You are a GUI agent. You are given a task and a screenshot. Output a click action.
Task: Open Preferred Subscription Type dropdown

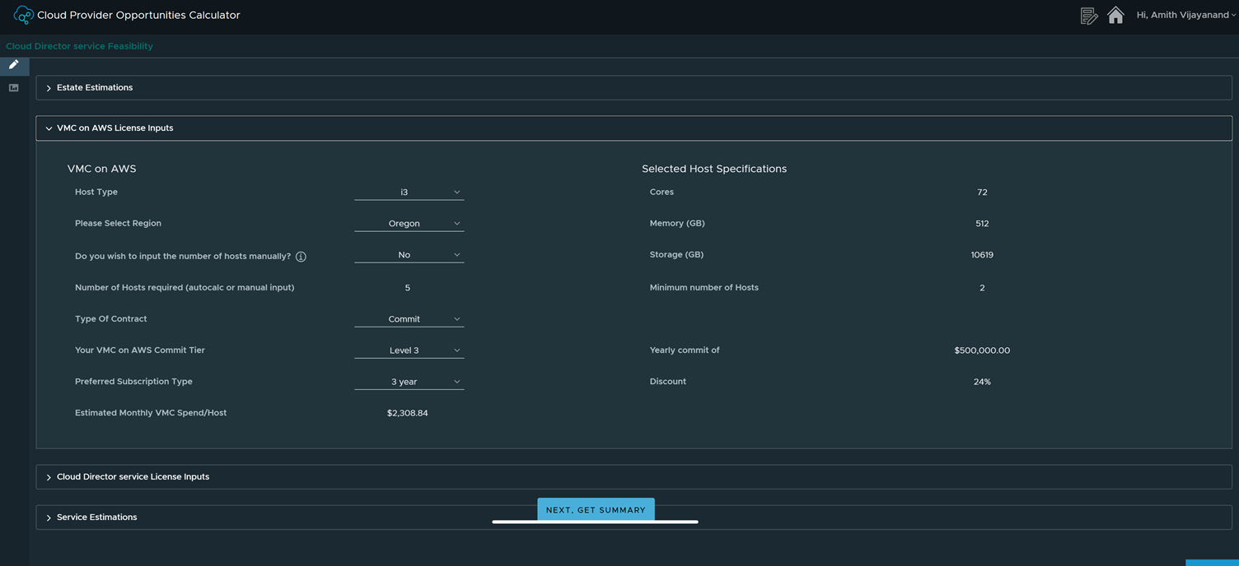click(409, 382)
